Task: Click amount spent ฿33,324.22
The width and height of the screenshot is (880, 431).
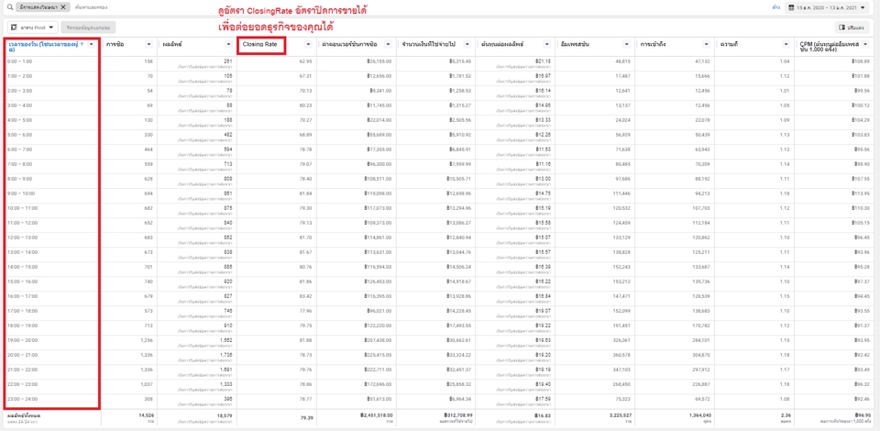Action: (459, 355)
